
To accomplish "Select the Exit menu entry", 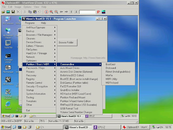I will [39, 110].
